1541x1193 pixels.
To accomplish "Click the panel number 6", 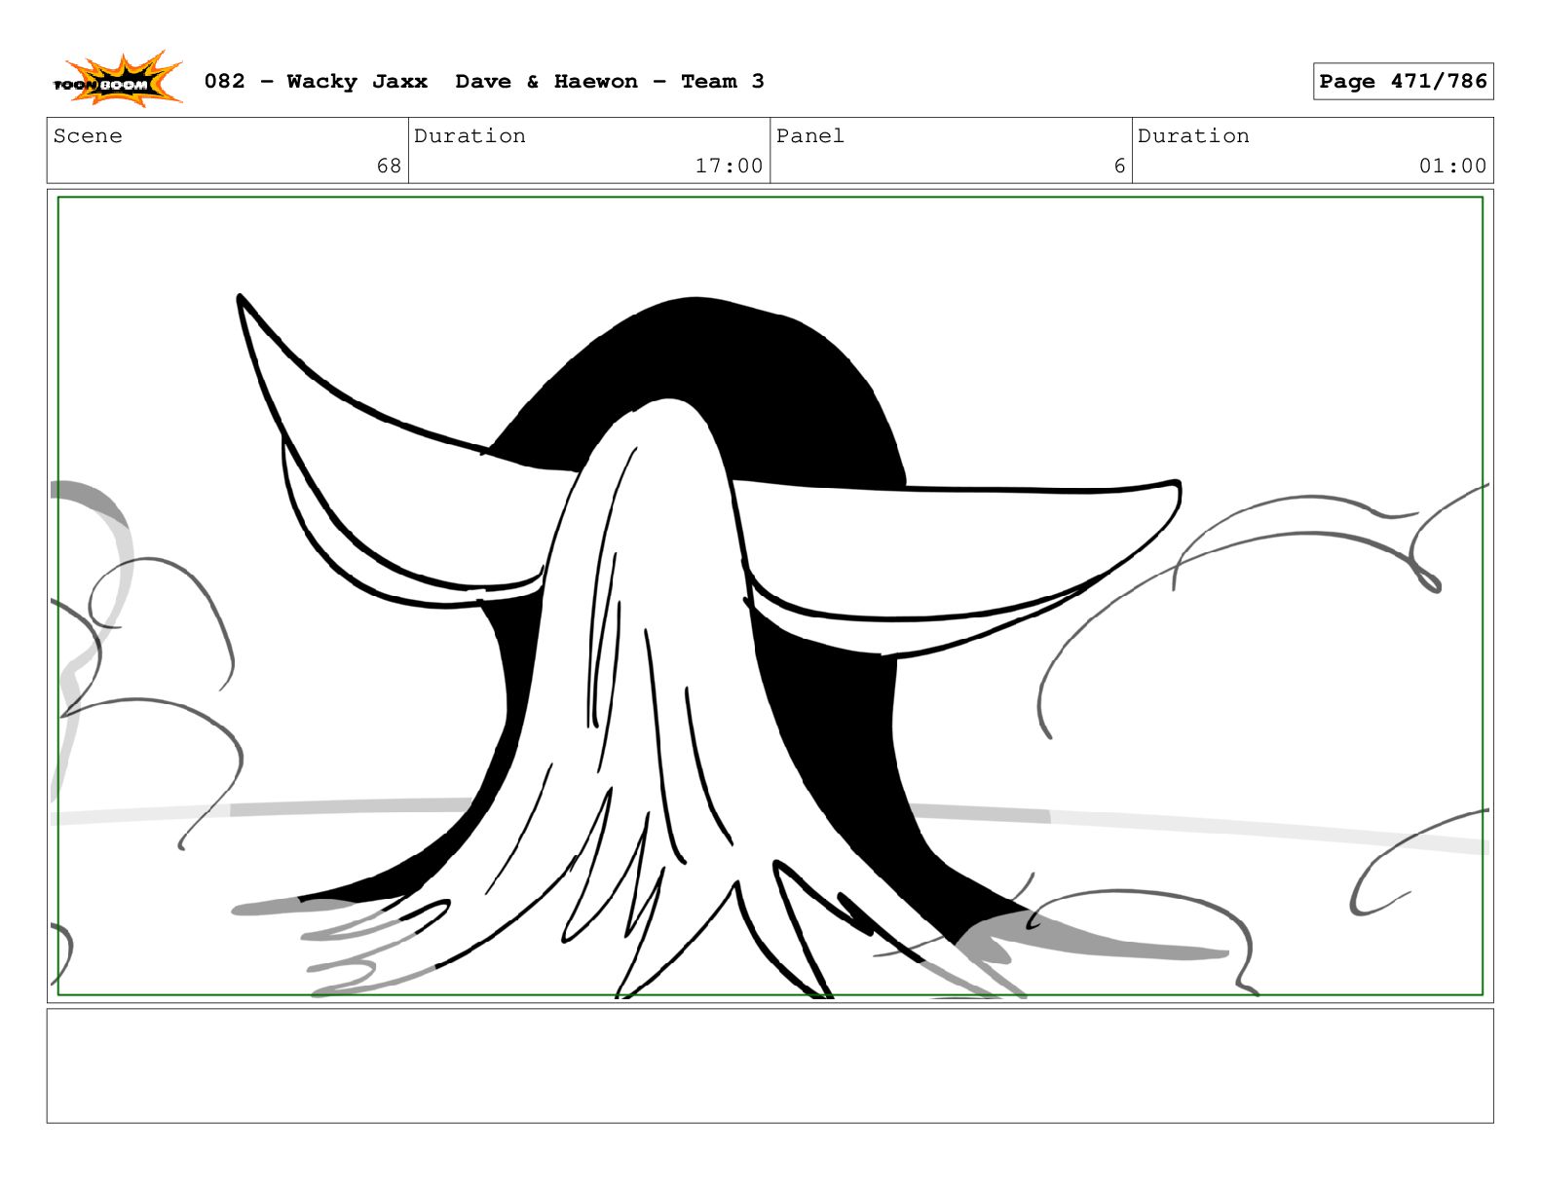I will (1119, 166).
